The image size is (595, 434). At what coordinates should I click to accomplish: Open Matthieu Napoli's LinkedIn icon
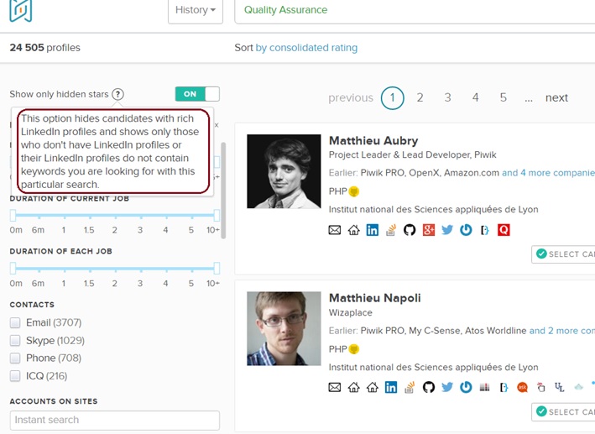click(x=391, y=387)
